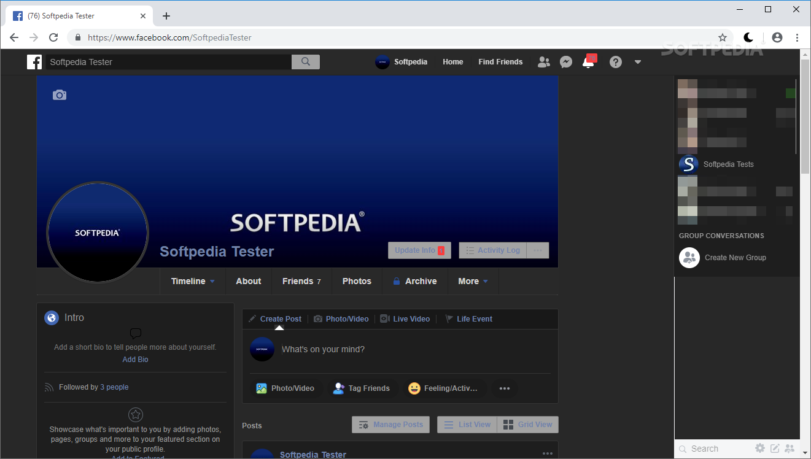Switch posts to Grid View
The image size is (811, 459).
click(x=528, y=425)
